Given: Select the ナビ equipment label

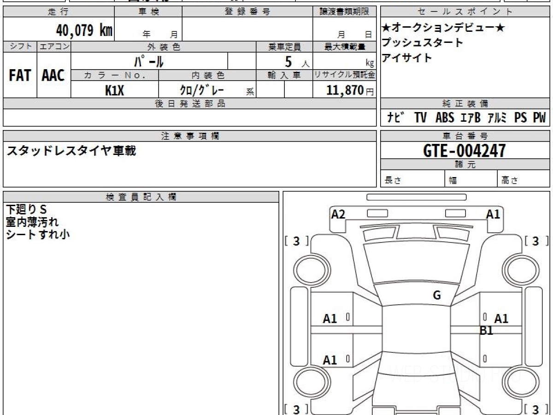Looking at the screenshot, I should pos(396,118).
